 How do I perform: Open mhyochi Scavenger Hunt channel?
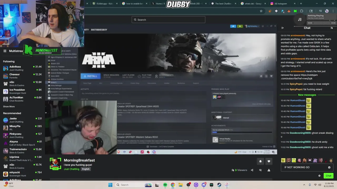click(22, 174)
